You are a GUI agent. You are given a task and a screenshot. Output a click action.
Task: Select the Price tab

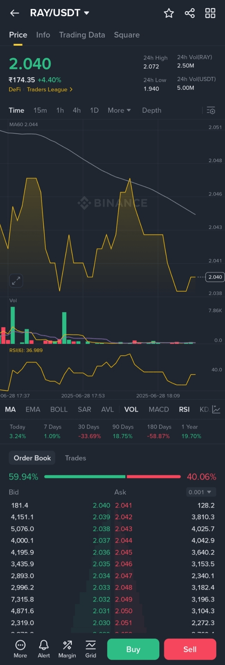tap(18, 35)
